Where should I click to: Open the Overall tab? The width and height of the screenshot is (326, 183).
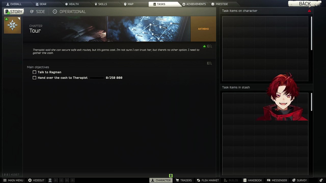point(14,4)
